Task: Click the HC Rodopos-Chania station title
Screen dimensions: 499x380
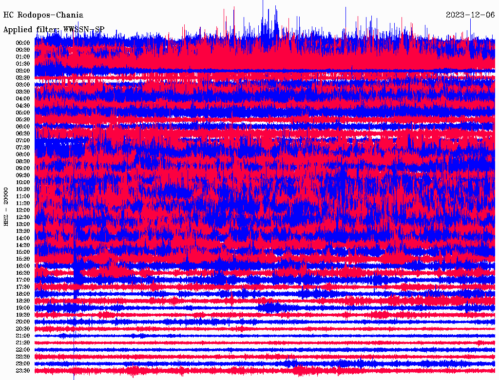Action: tap(43, 15)
